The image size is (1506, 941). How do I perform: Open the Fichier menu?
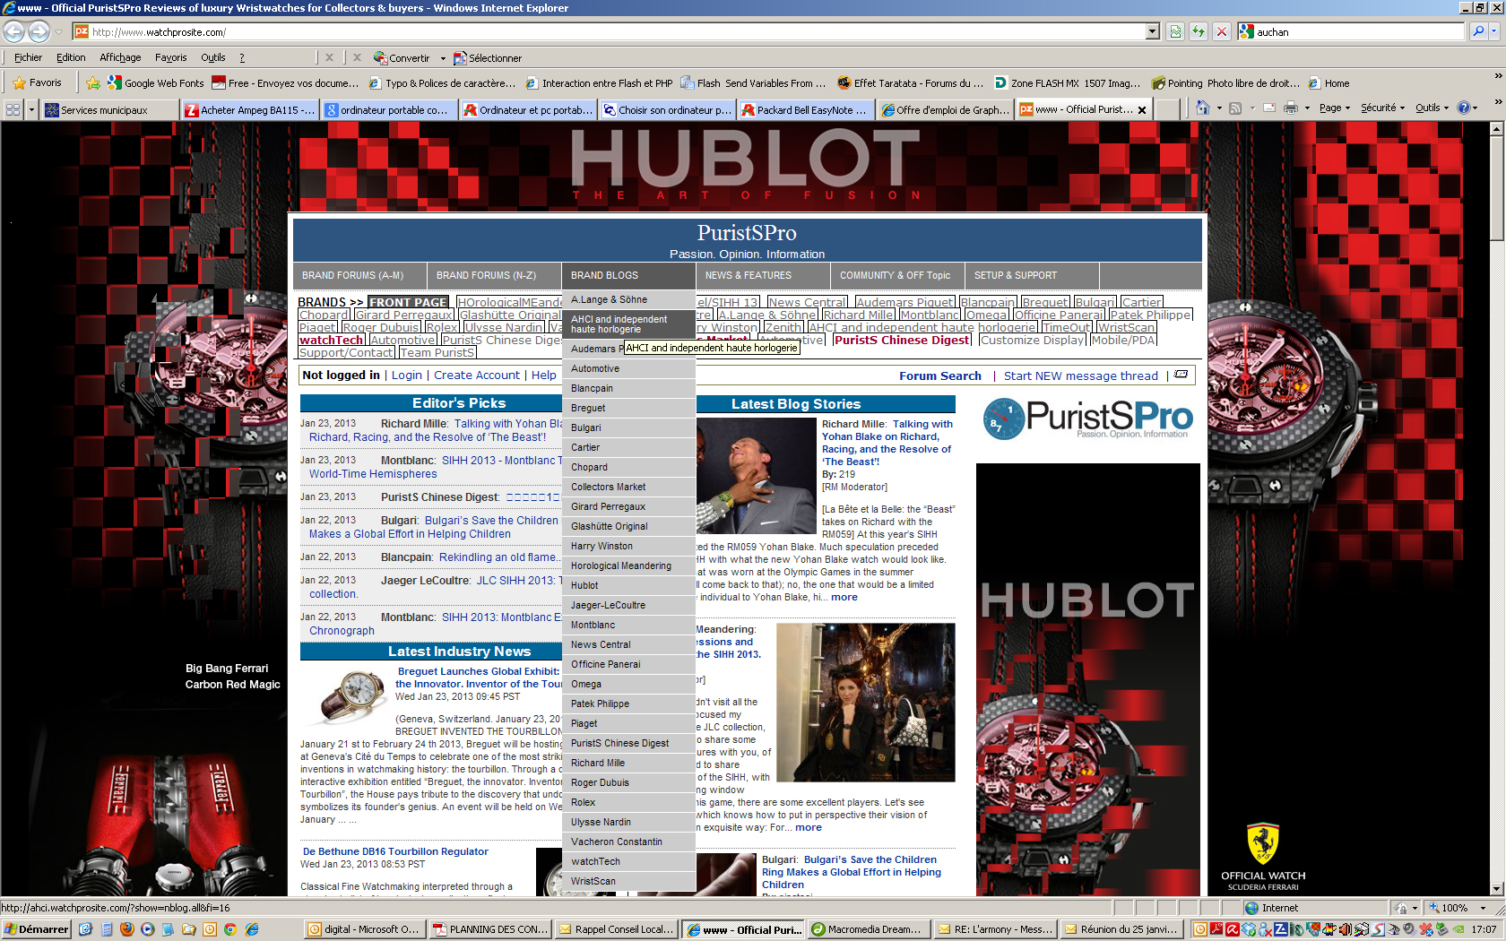pyautogui.click(x=28, y=57)
